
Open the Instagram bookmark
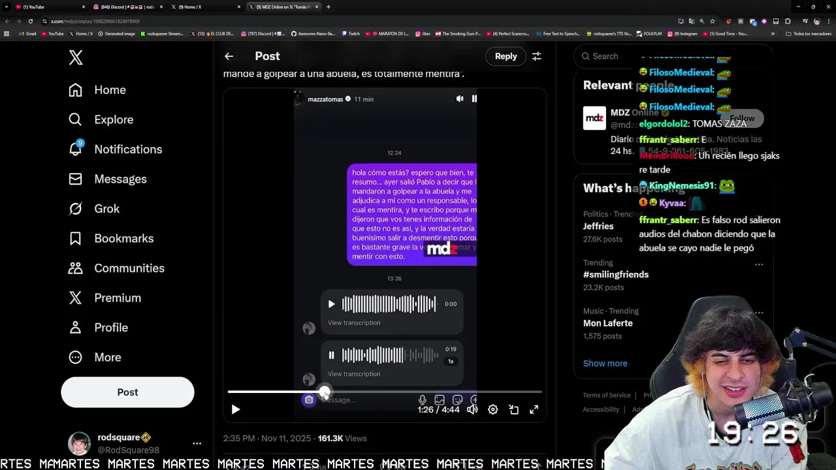pyautogui.click(x=682, y=33)
